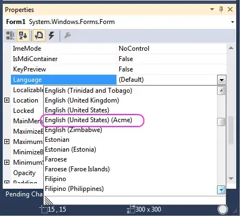Click the False value for IsMdiContainer
Image resolution: width=240 pixels, height=216 pixels.
tap(126, 59)
